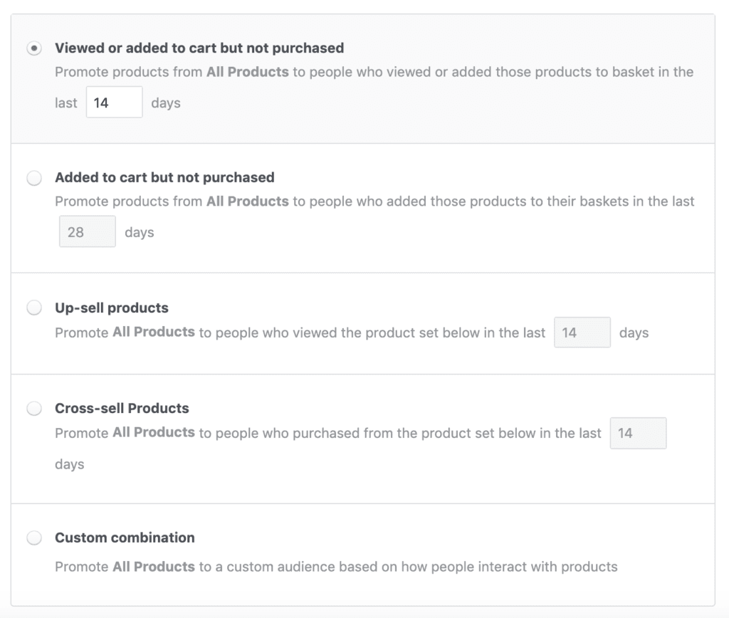729x618 pixels.
Task: Click the 28 days input field
Action: [87, 232]
